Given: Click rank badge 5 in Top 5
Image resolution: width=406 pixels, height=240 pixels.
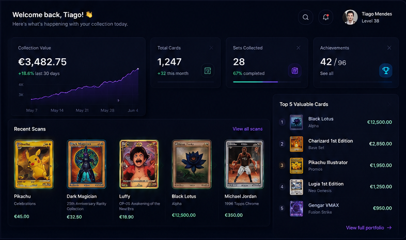Looking at the screenshot, I should coord(282,208).
